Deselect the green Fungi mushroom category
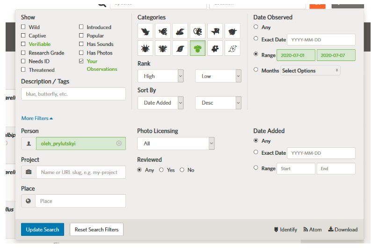The image size is (372, 249). pos(197,48)
